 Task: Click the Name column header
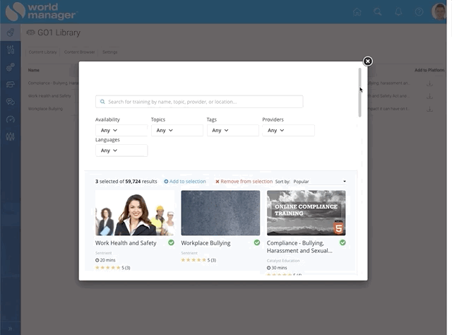tap(34, 70)
